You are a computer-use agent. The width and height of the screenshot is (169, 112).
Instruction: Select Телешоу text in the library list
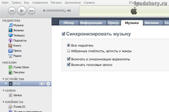(19, 35)
